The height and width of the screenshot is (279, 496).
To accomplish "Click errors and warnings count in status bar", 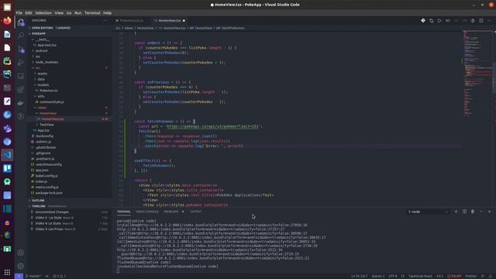I will pos(59,276).
